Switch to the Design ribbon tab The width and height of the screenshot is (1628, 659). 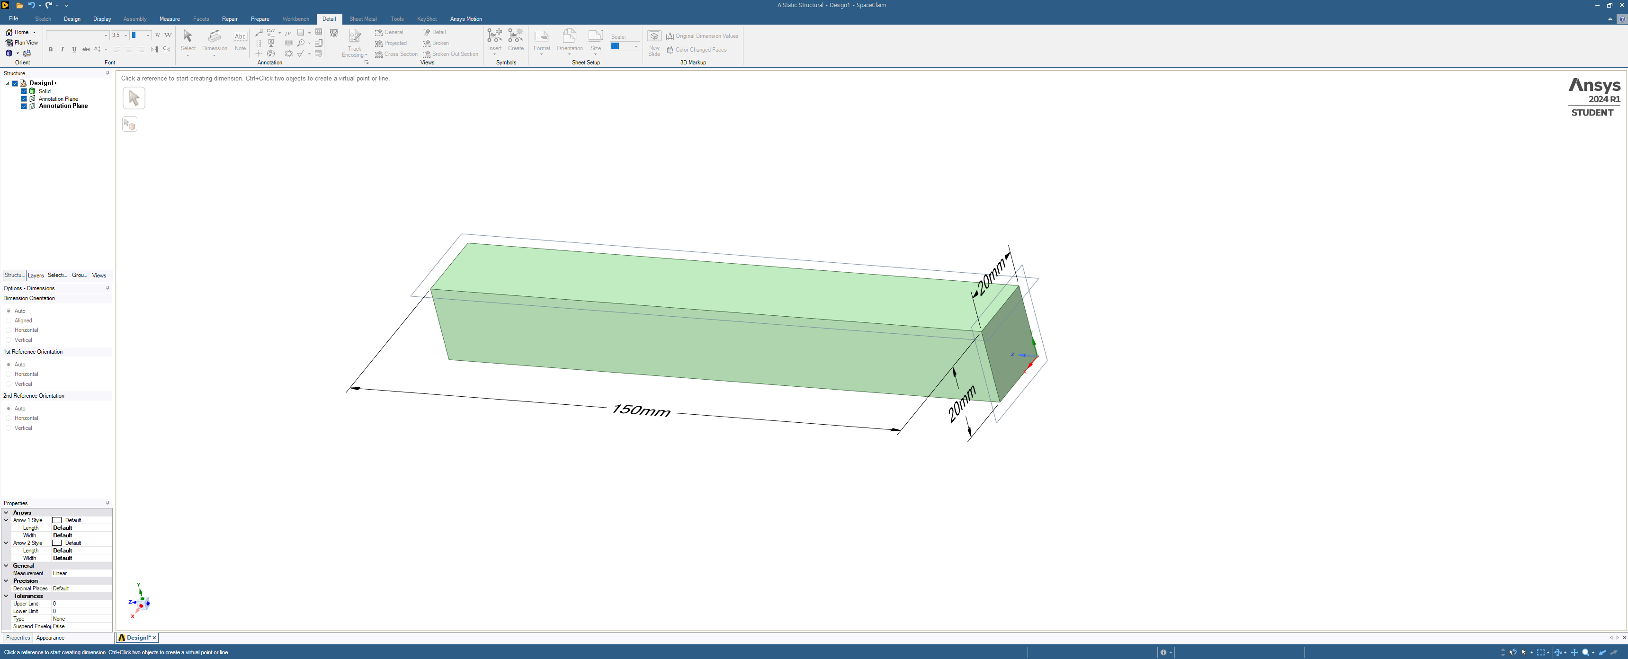coord(72,19)
